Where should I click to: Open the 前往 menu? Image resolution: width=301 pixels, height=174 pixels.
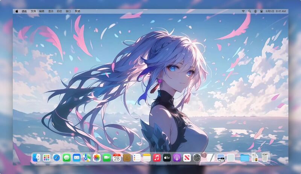(59, 11)
